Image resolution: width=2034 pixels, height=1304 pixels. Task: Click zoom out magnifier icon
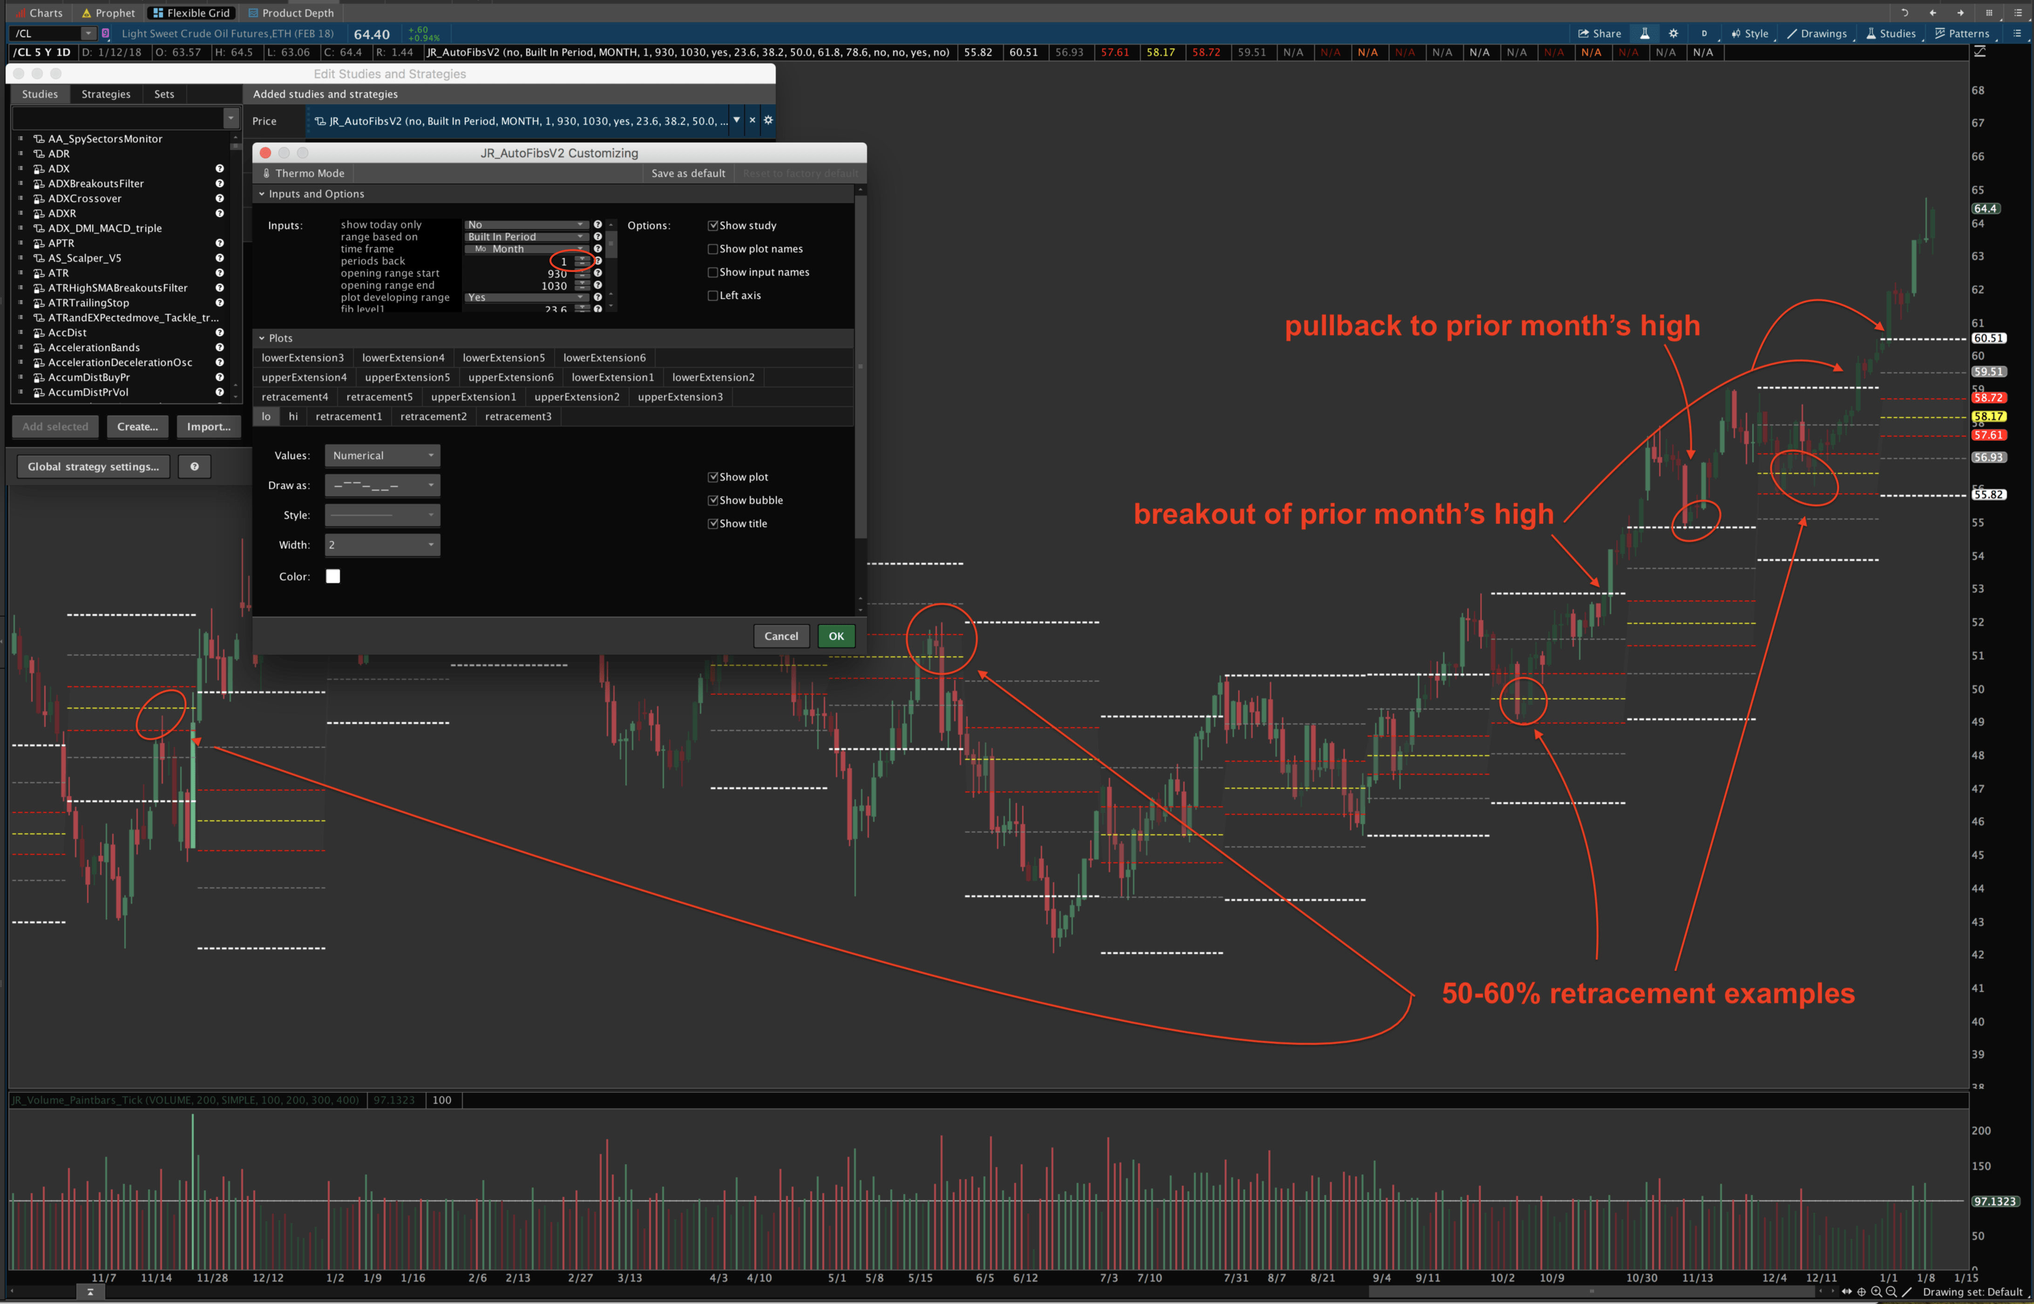point(1891,1291)
